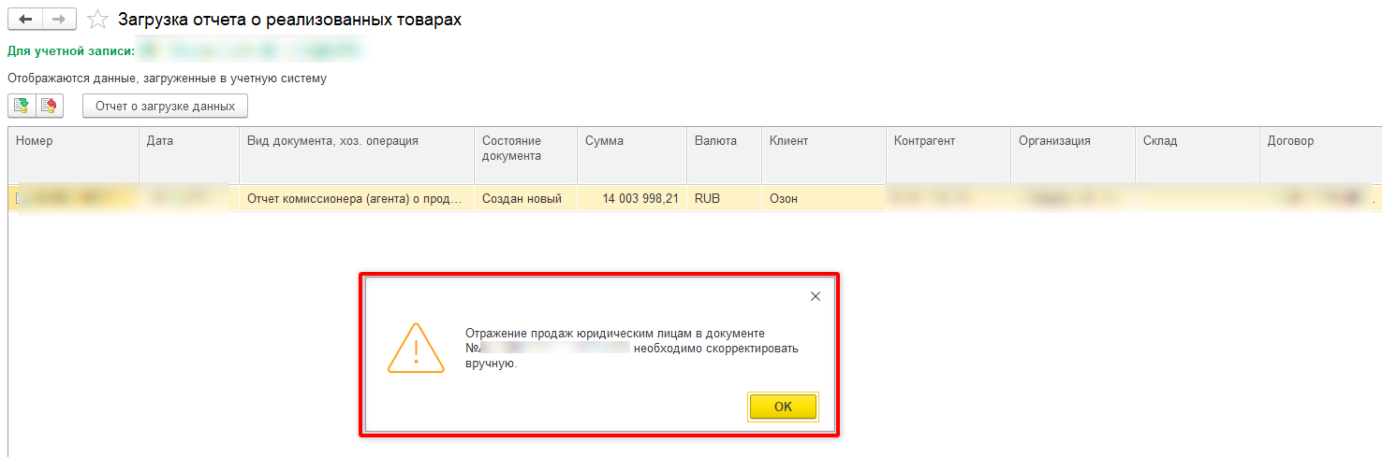This screenshot has width=1382, height=457.
Task: Select the Создан новый status cell
Action: pyautogui.click(x=525, y=199)
